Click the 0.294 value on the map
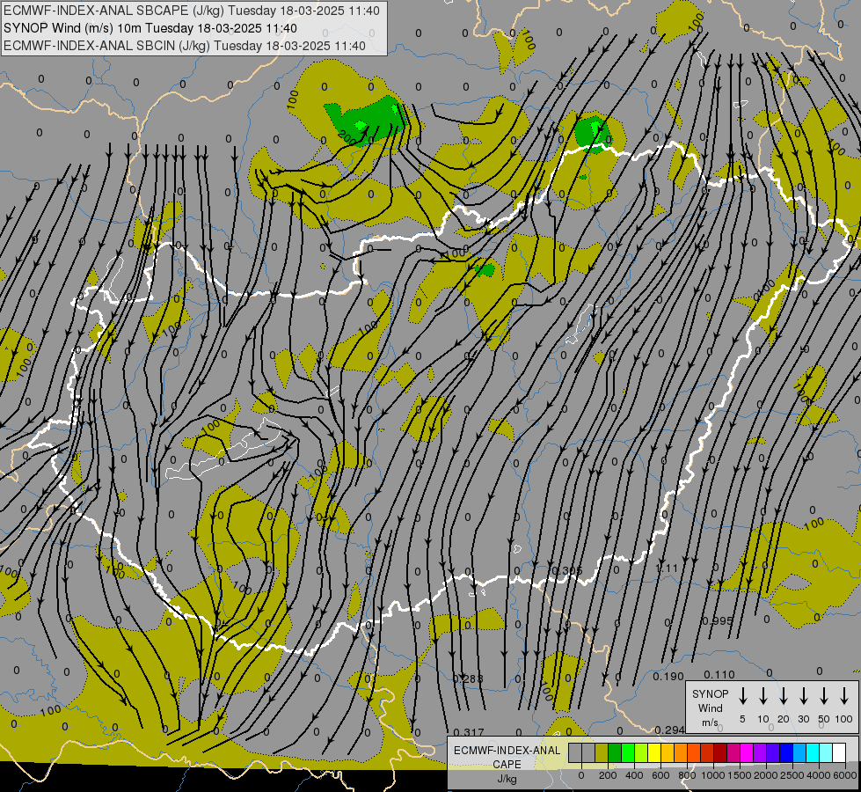Screen dimensions: 861x792 click(669, 730)
